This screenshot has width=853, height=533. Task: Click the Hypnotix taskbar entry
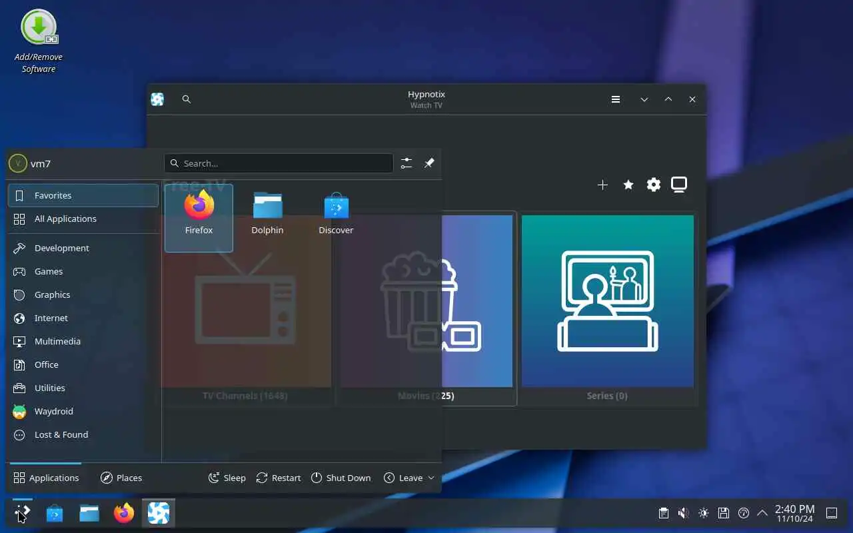[159, 513]
